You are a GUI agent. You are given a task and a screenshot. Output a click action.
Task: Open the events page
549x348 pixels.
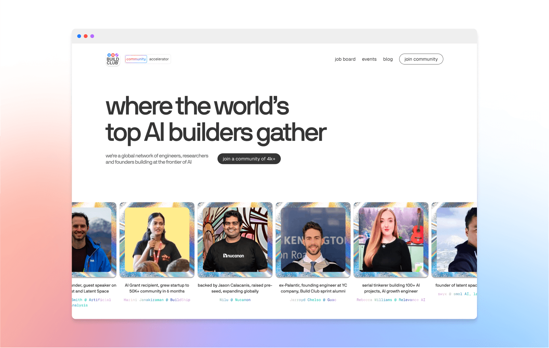tap(369, 59)
